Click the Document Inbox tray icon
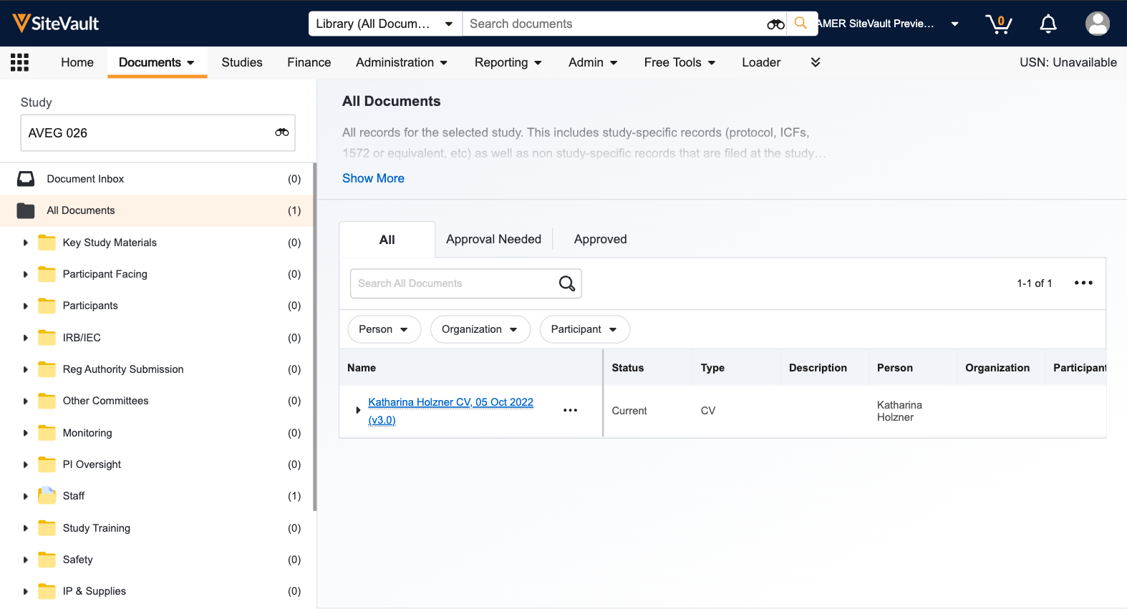 click(26, 179)
